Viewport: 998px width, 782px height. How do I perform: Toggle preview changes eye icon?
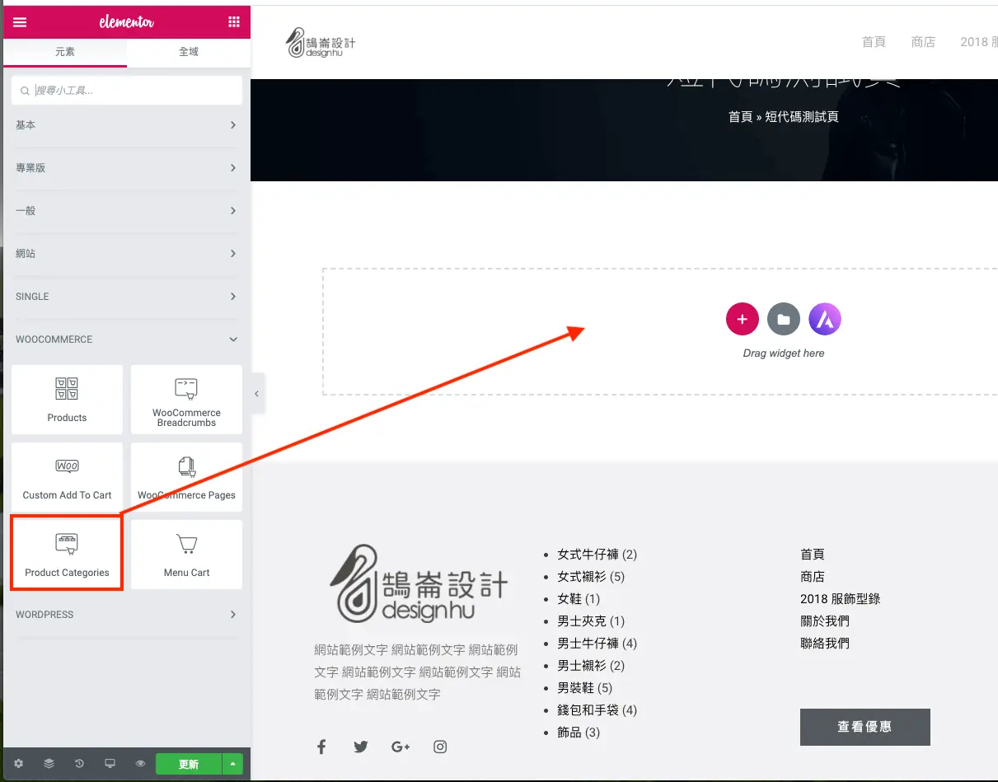[x=140, y=764]
